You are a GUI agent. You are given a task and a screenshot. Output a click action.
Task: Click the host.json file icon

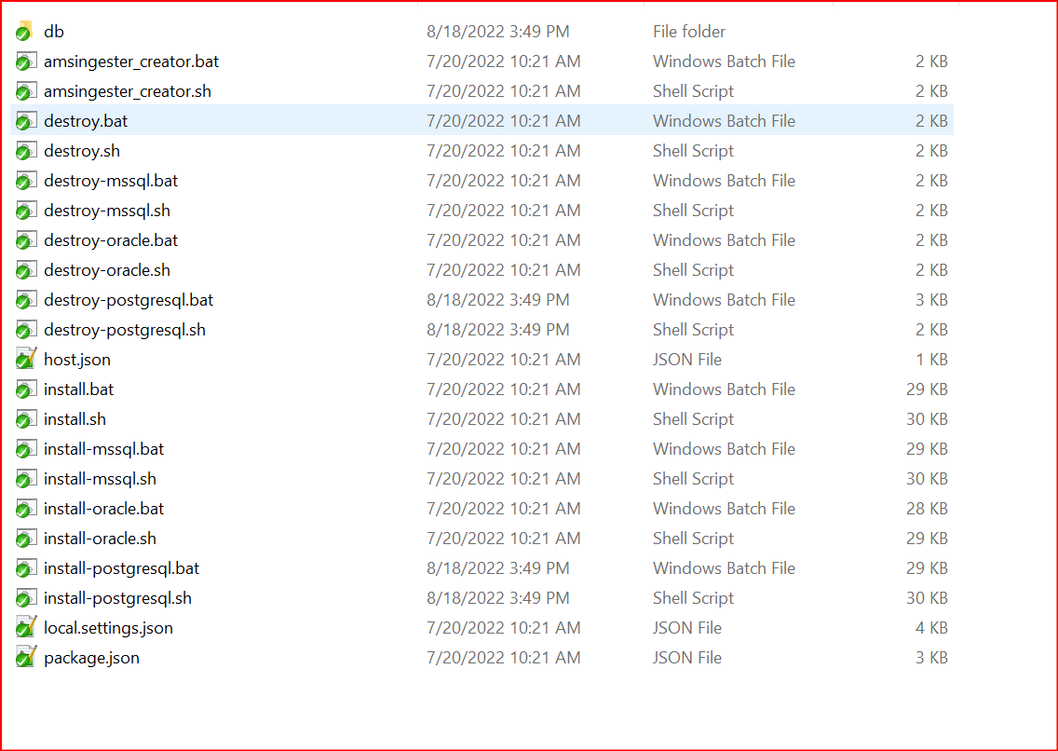pos(26,359)
